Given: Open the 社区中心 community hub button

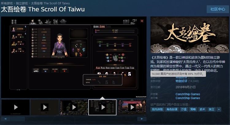Looking at the screenshot, I should (x=218, y=9).
